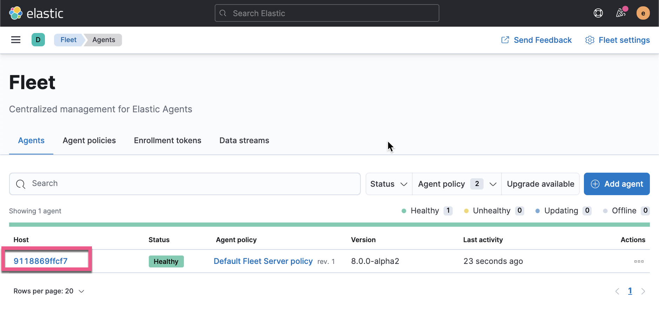Open Fleet settings via the gear icon

589,40
